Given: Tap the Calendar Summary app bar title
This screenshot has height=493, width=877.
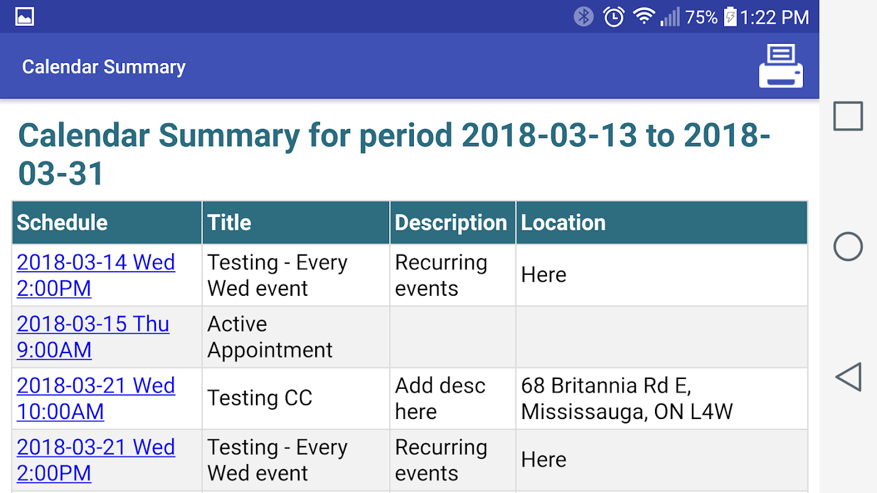Looking at the screenshot, I should click(104, 67).
